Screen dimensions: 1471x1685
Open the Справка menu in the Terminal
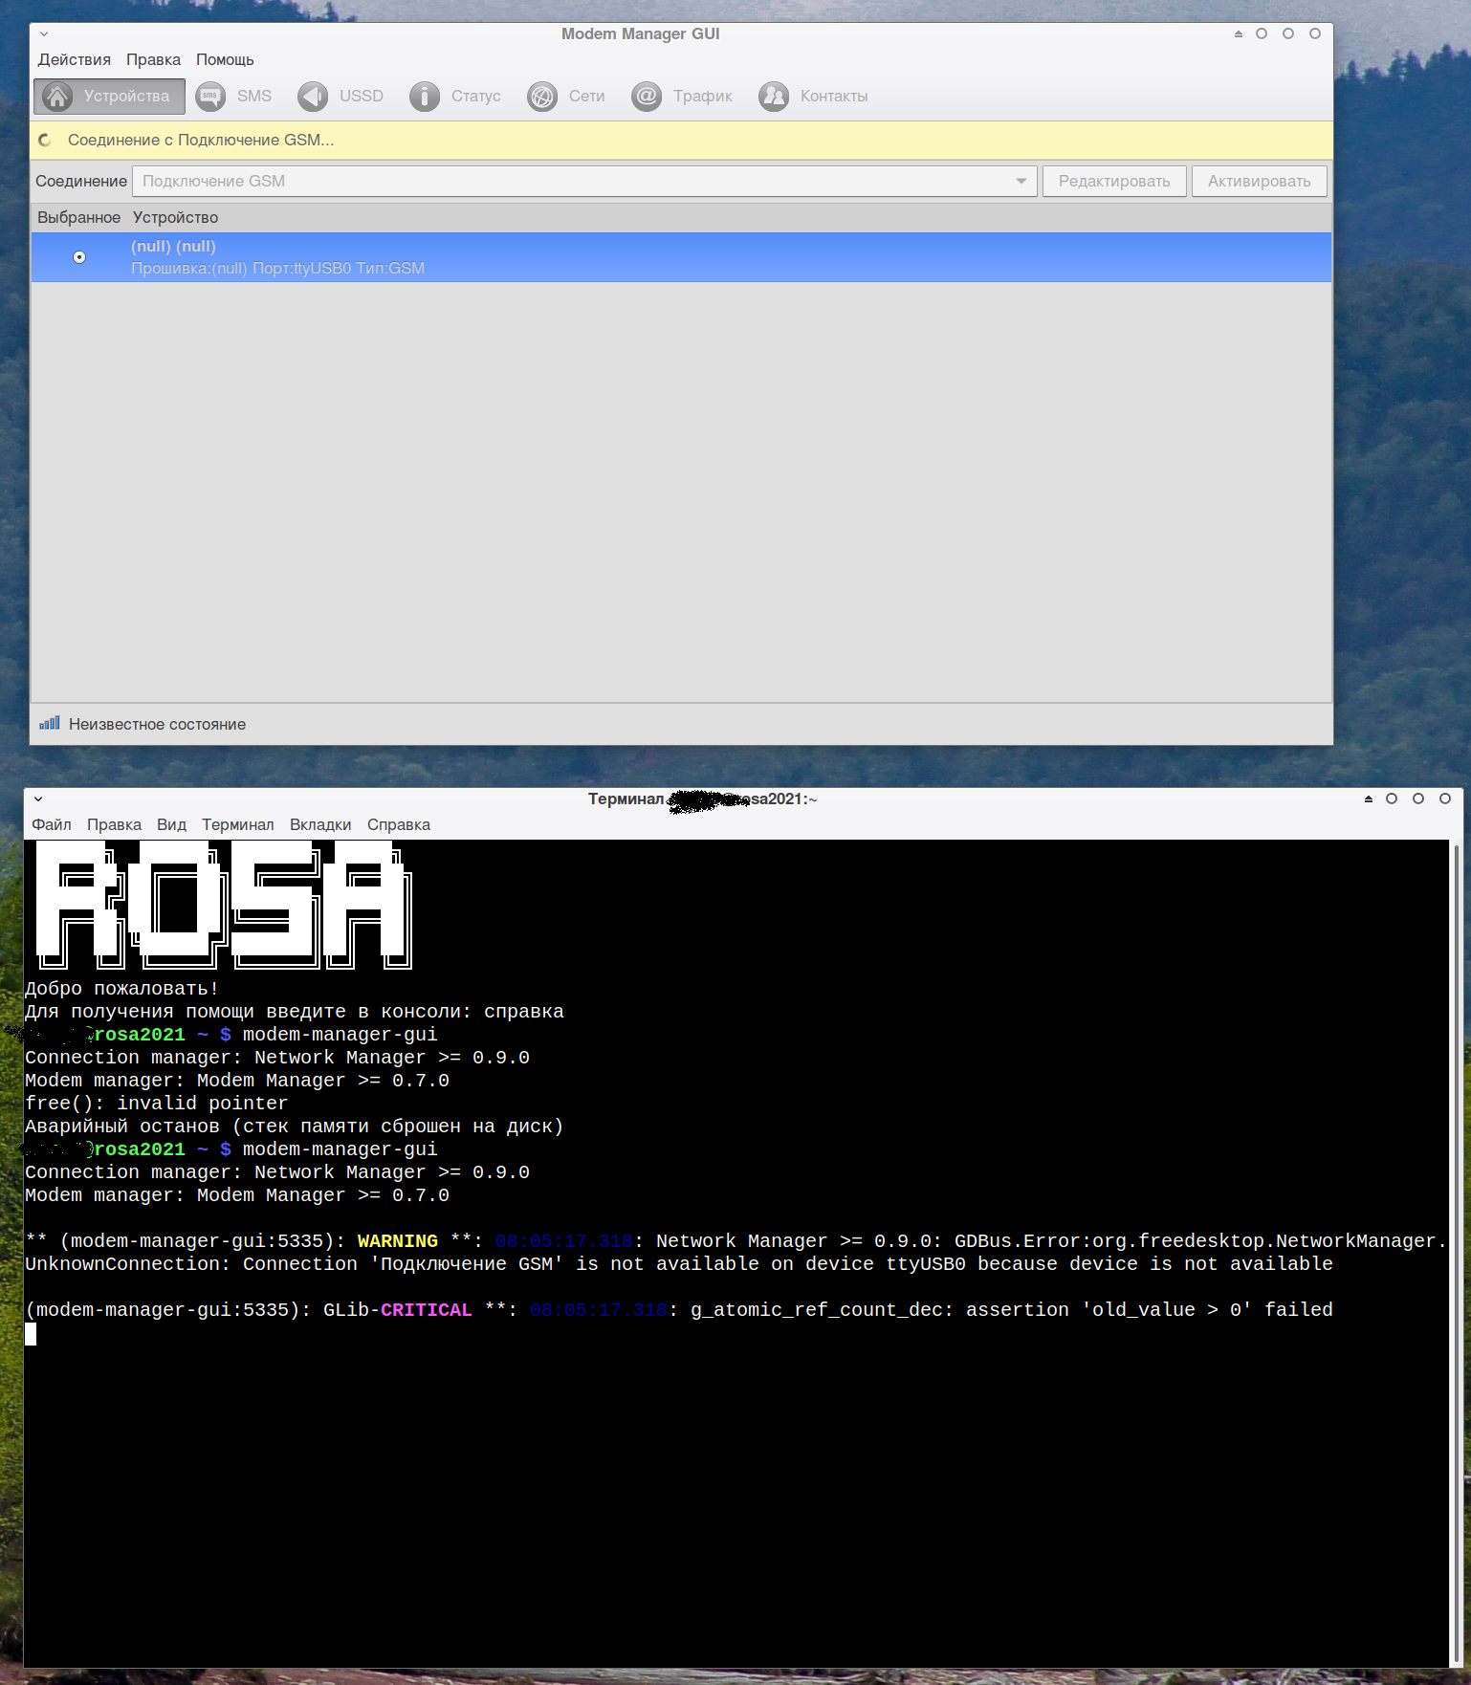pyautogui.click(x=399, y=824)
